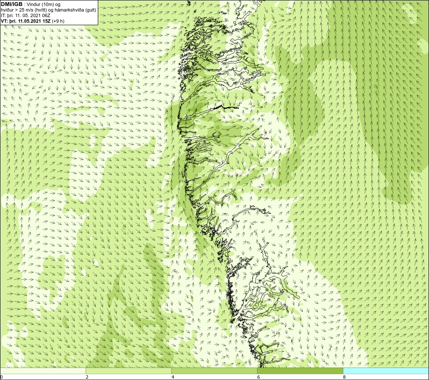Click the legend scale label 6
Image resolution: width=429 pixels, height=380 pixels.
click(259, 377)
